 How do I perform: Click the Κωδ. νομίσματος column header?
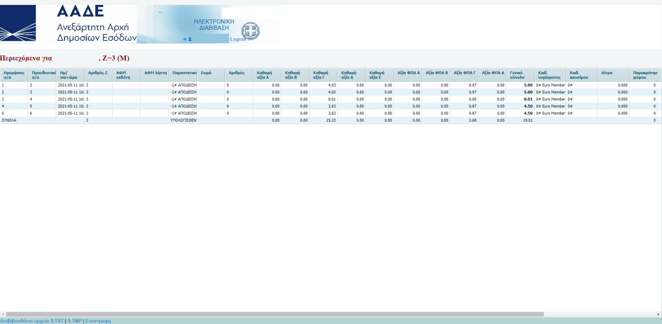(549, 75)
